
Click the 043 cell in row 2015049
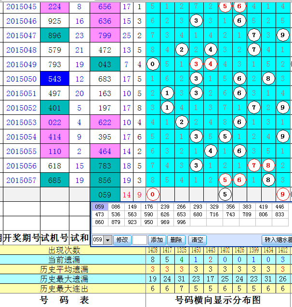coord(105,64)
